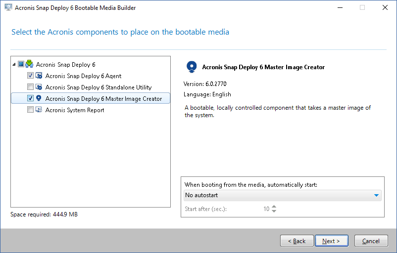This screenshot has height=253, width=397.
Task: Check the Acronis System Report checkbox
Action: tap(30, 110)
